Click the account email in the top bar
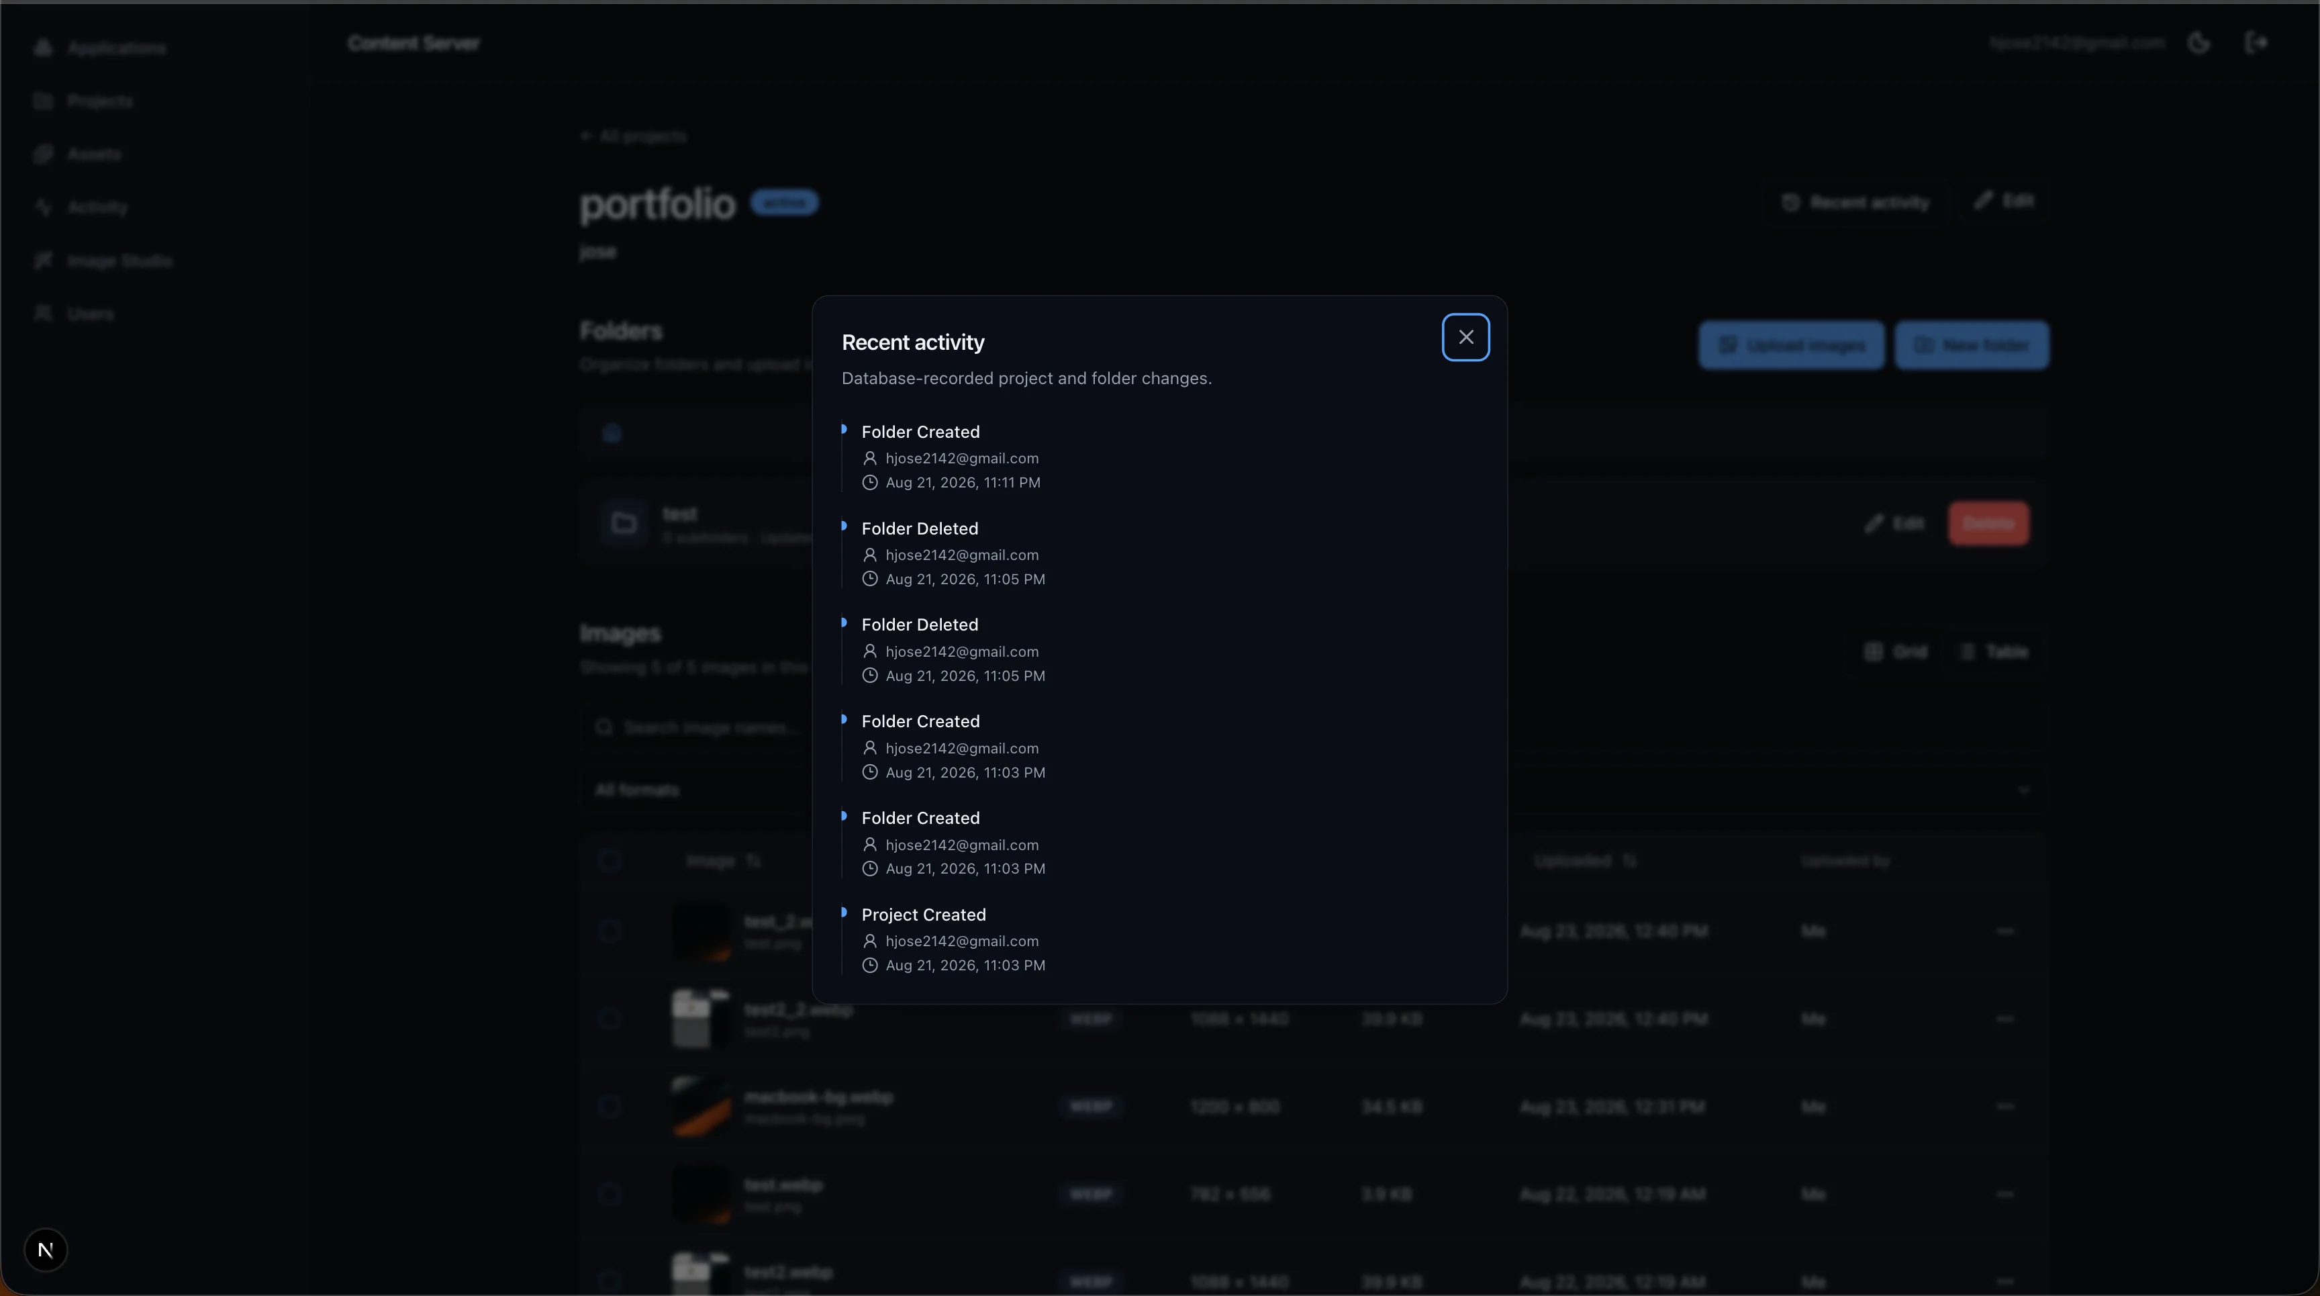The width and height of the screenshot is (2320, 1296). [x=2077, y=42]
